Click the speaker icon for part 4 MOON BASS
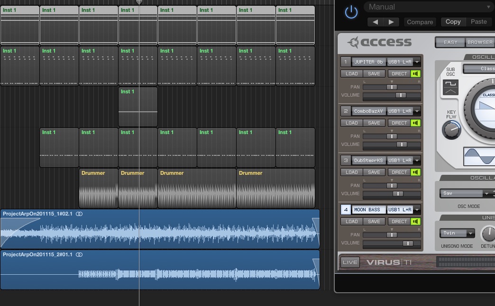 pos(416,221)
